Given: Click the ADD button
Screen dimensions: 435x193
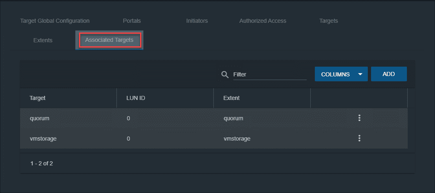Looking at the screenshot, I should 389,74.
